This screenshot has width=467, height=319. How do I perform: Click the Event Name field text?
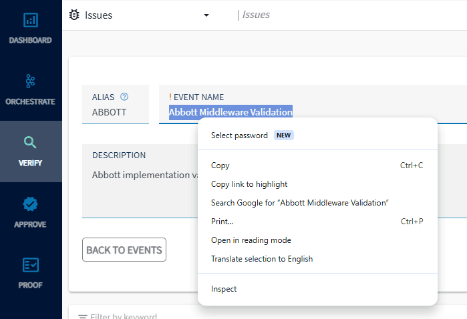[x=230, y=112]
